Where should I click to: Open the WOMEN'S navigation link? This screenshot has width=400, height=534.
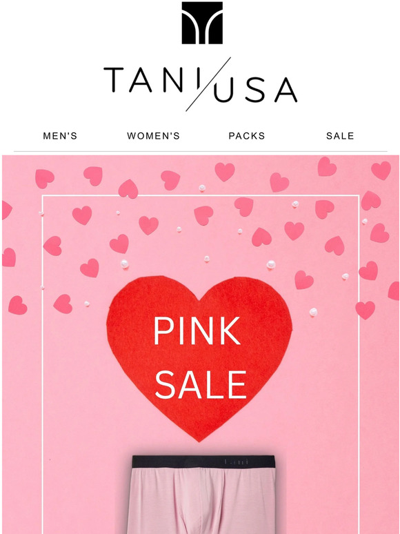pos(153,136)
